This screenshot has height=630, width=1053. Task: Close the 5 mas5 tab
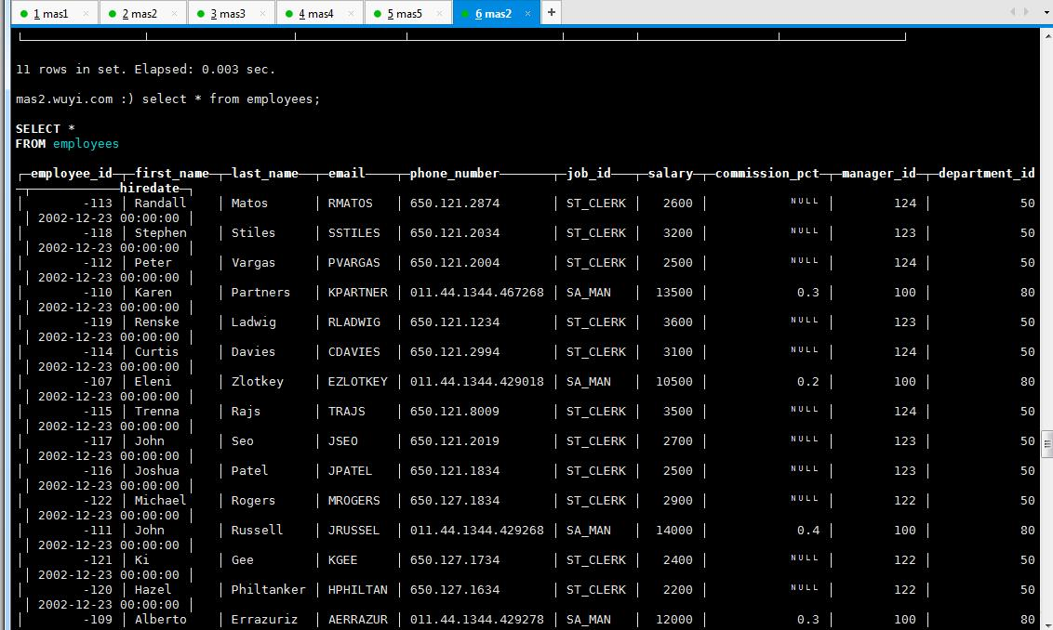439,13
